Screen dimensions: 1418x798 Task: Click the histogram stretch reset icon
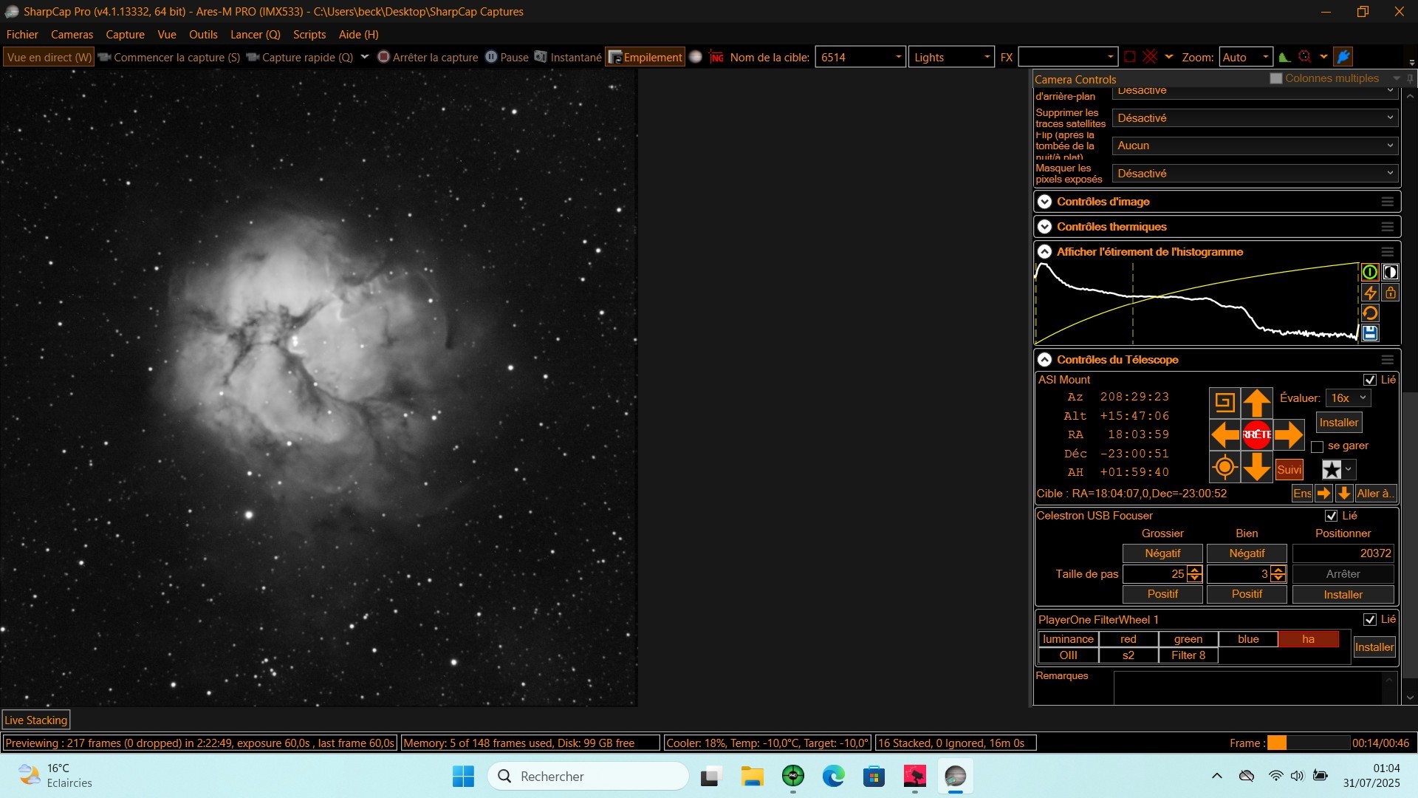[x=1370, y=313]
